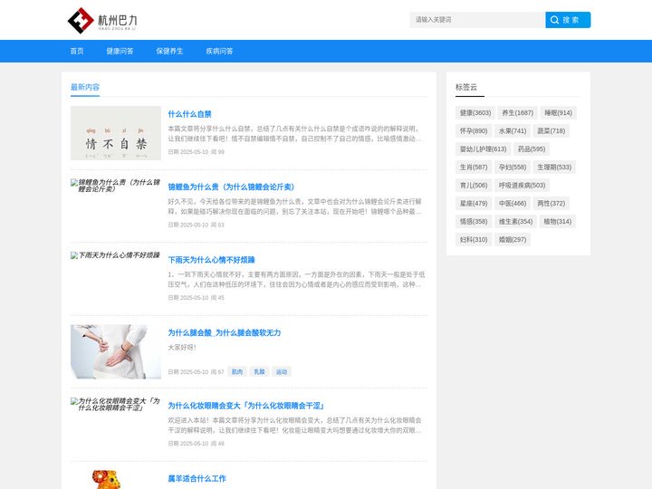Image resolution: width=652 pixels, height=489 pixels.
Task: Open the 保健养生 navigation item
Action: tap(169, 51)
